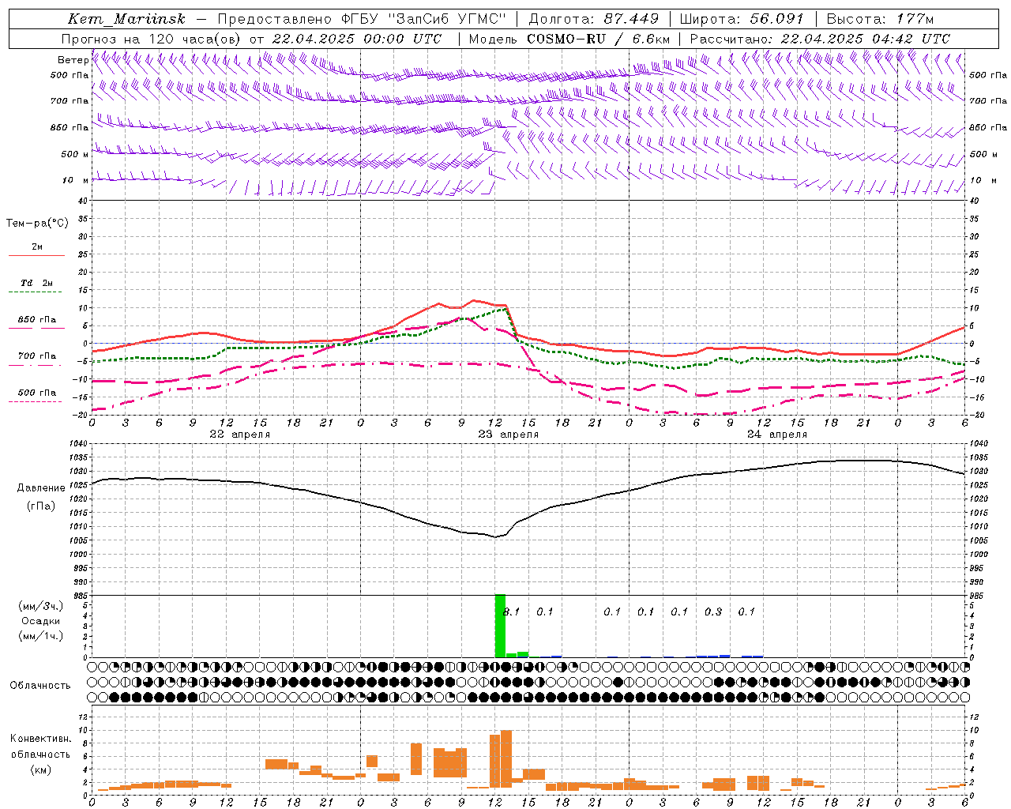The height and width of the screenshot is (809, 1011).
Task: Click the Облачность cloud cover label
Action: 40,685
